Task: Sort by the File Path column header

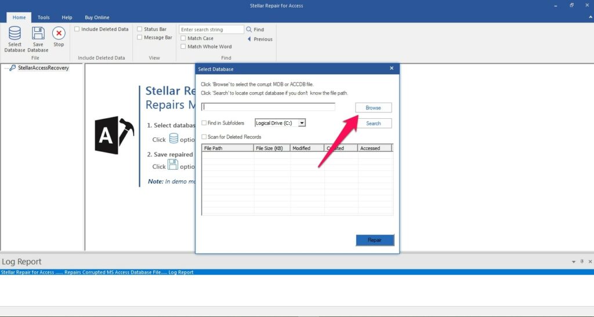Action: [x=227, y=148]
